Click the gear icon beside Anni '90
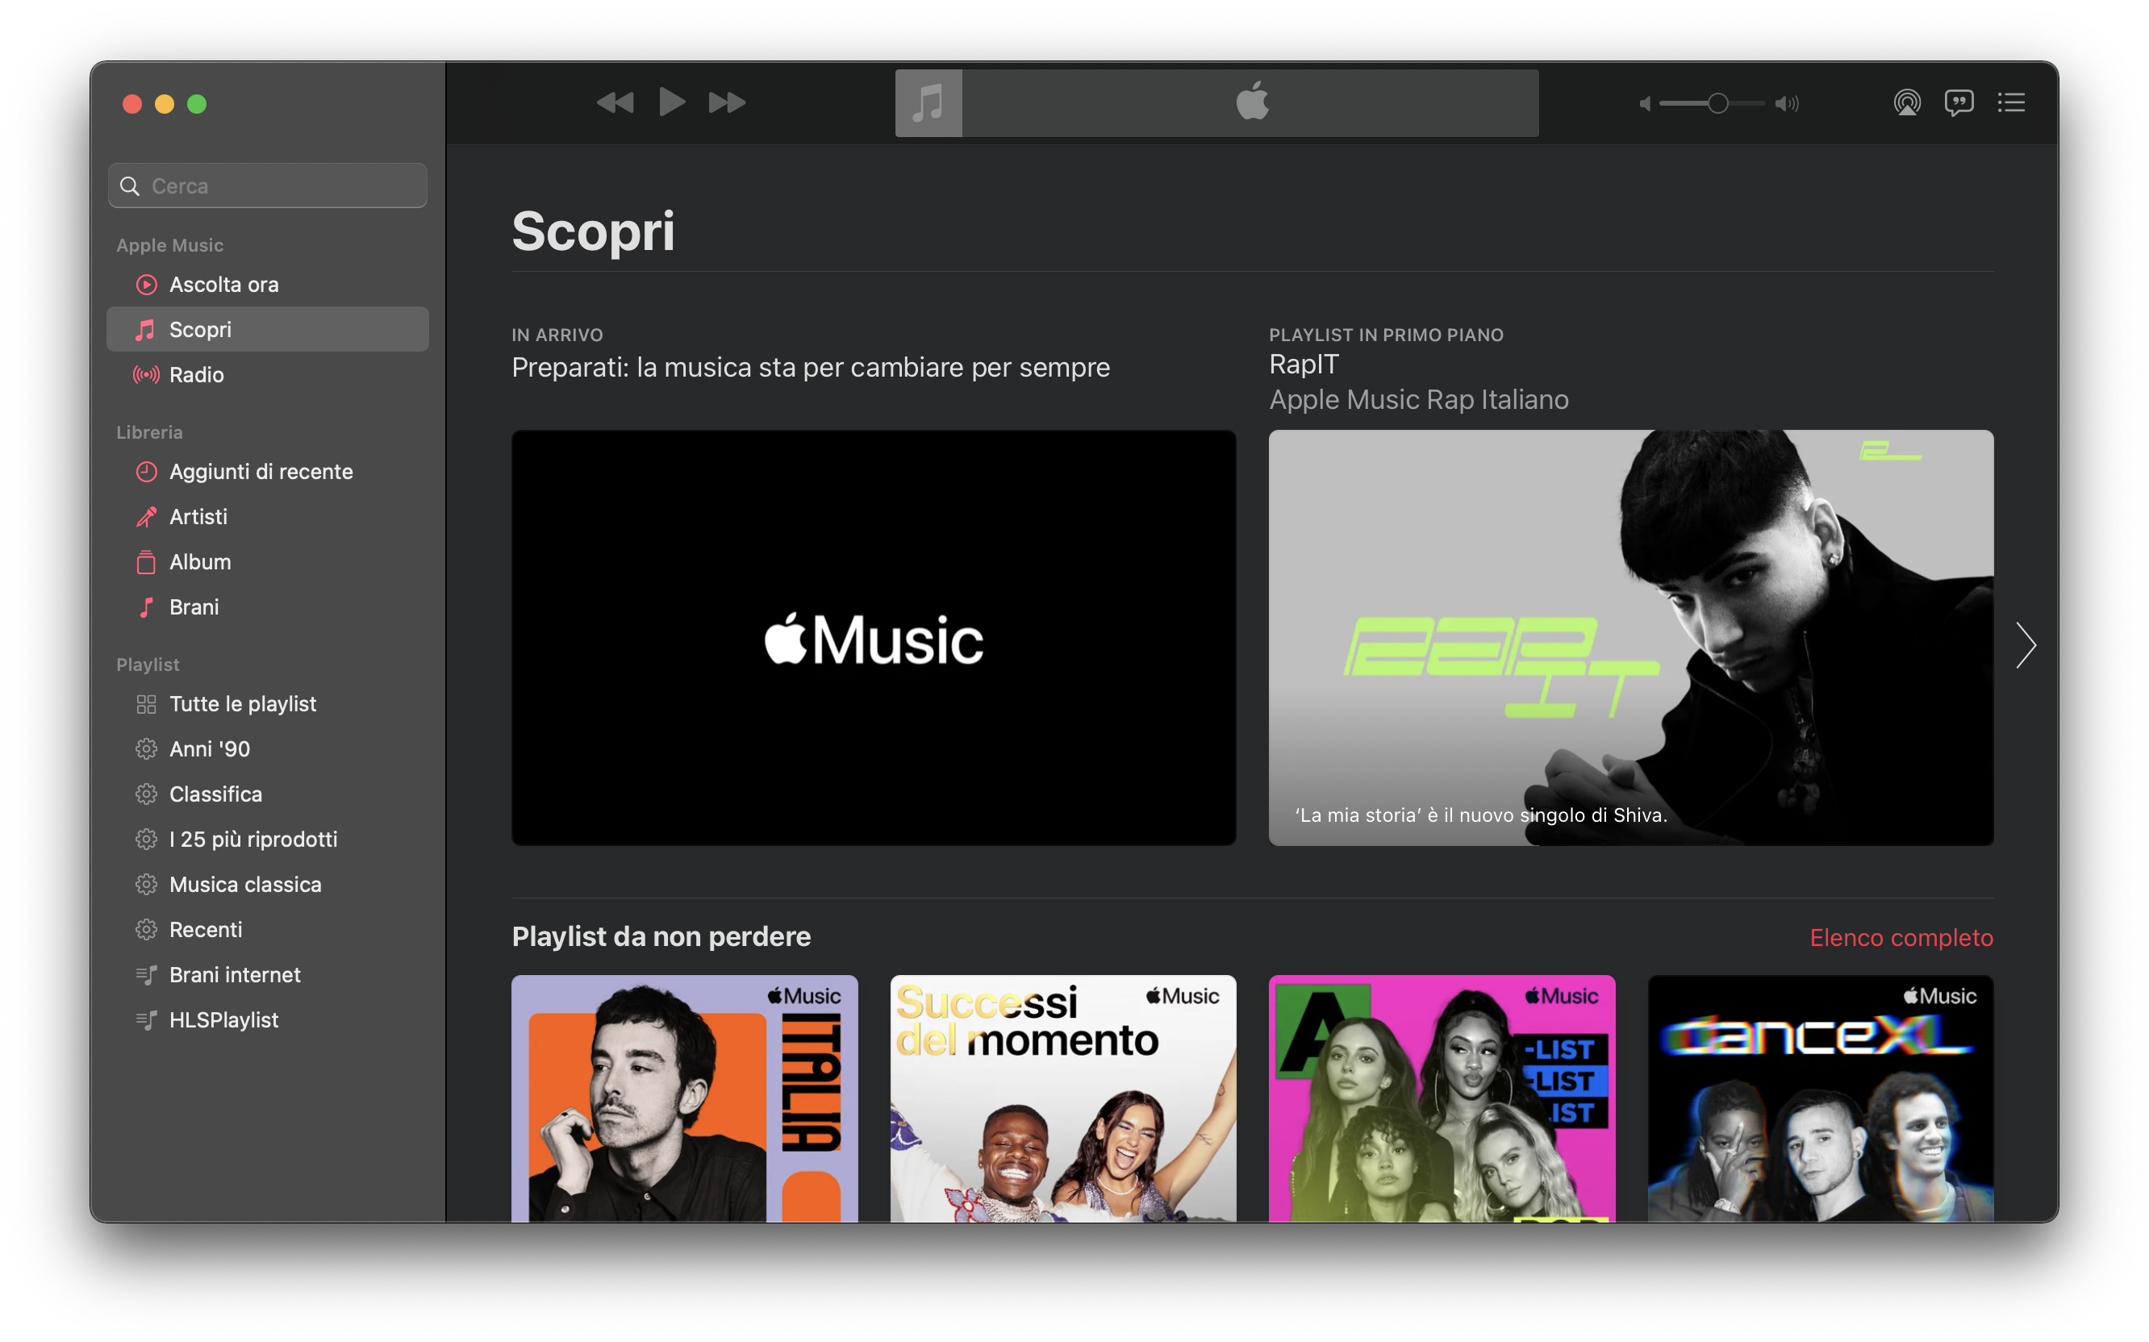 click(147, 749)
